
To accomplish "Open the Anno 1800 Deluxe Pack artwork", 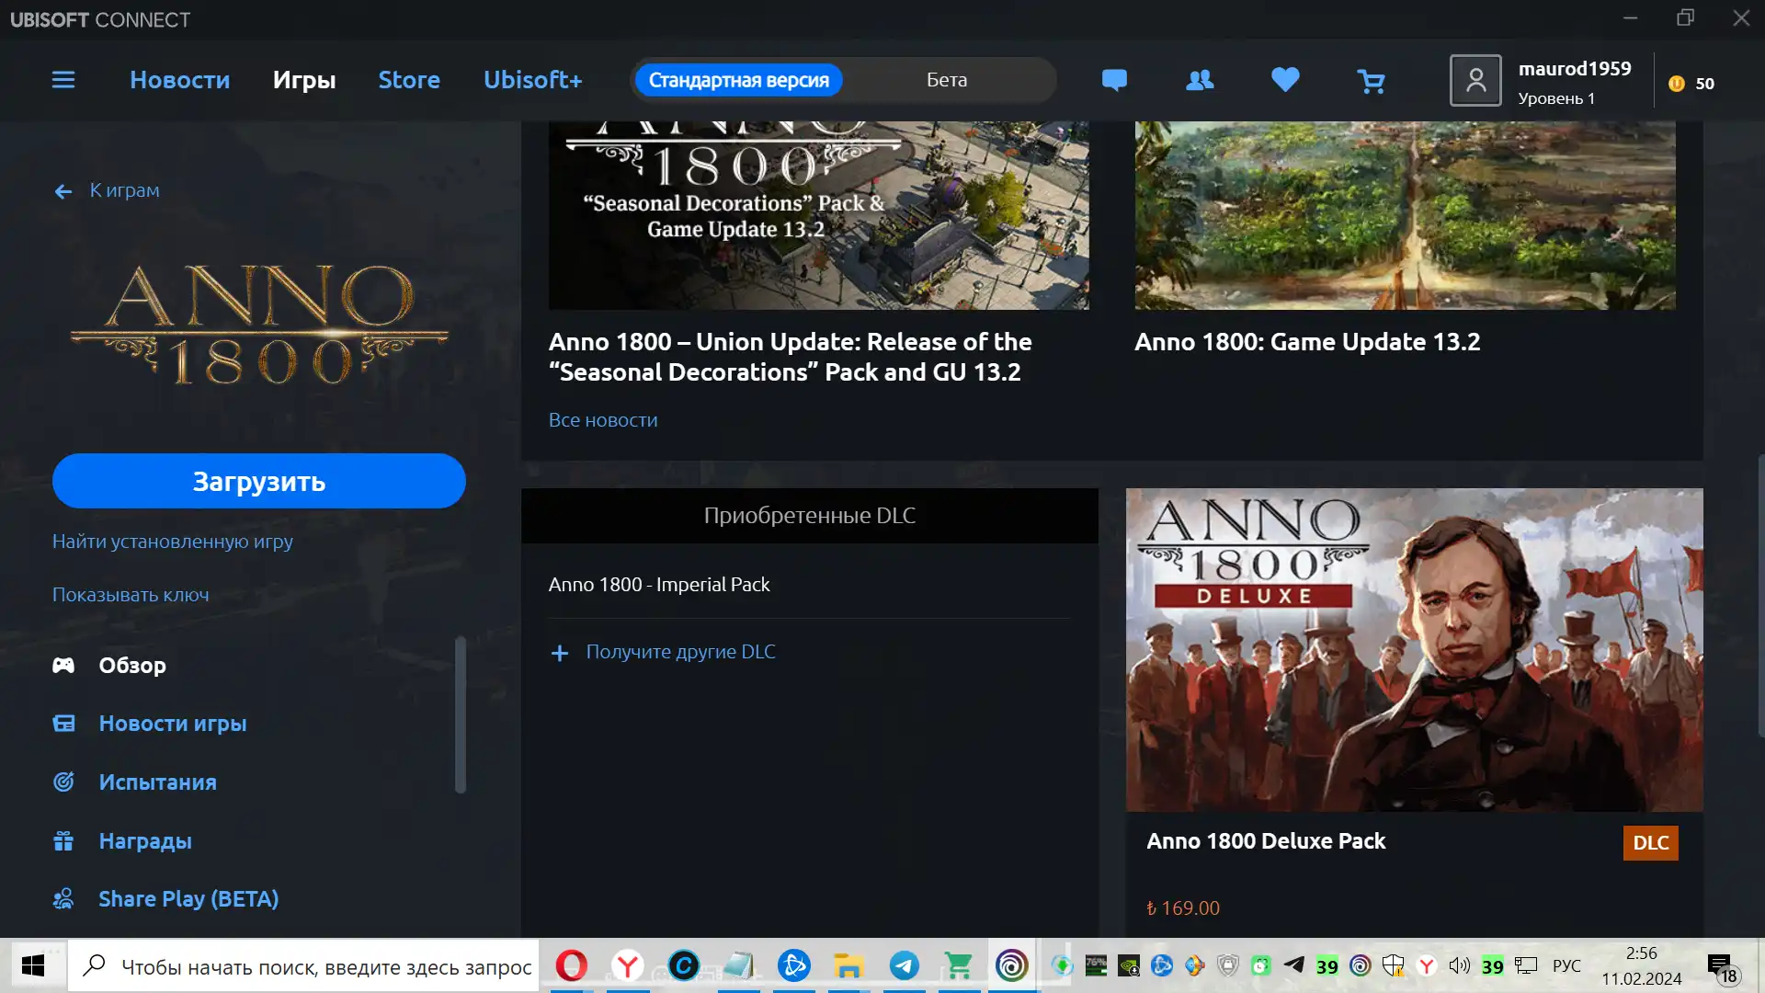I will pyautogui.click(x=1415, y=650).
